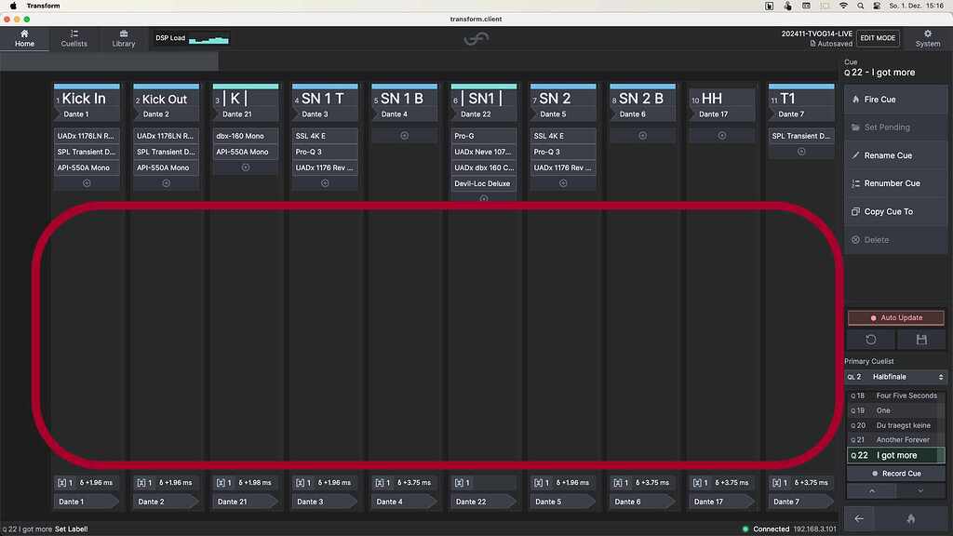Select the pencil icon to rename the cue
The width and height of the screenshot is (953, 536).
coord(856,155)
